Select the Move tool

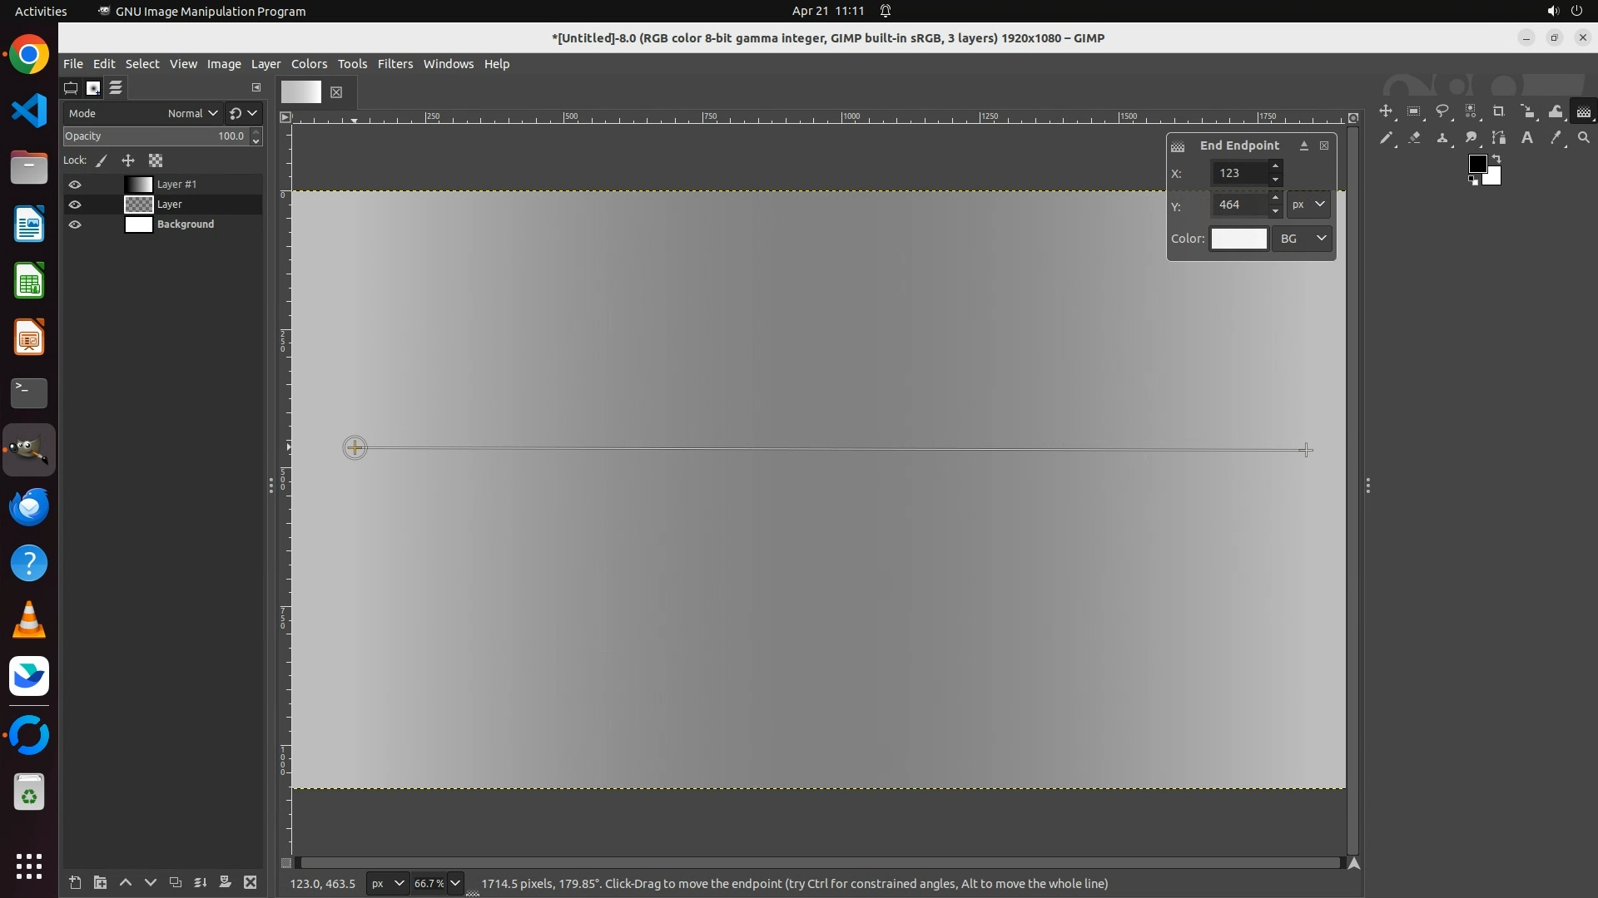1386,111
